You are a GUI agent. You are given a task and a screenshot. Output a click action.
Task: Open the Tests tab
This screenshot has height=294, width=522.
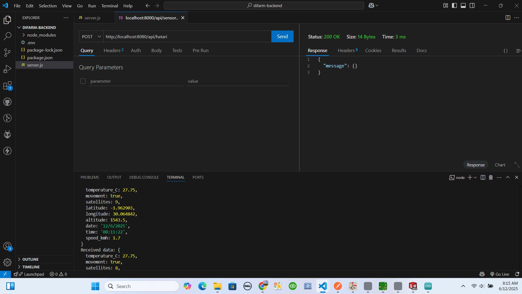[x=177, y=51]
